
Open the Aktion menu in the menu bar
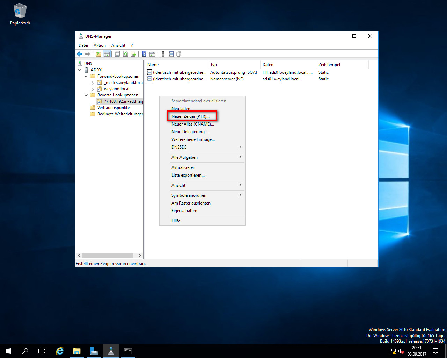(x=100, y=45)
